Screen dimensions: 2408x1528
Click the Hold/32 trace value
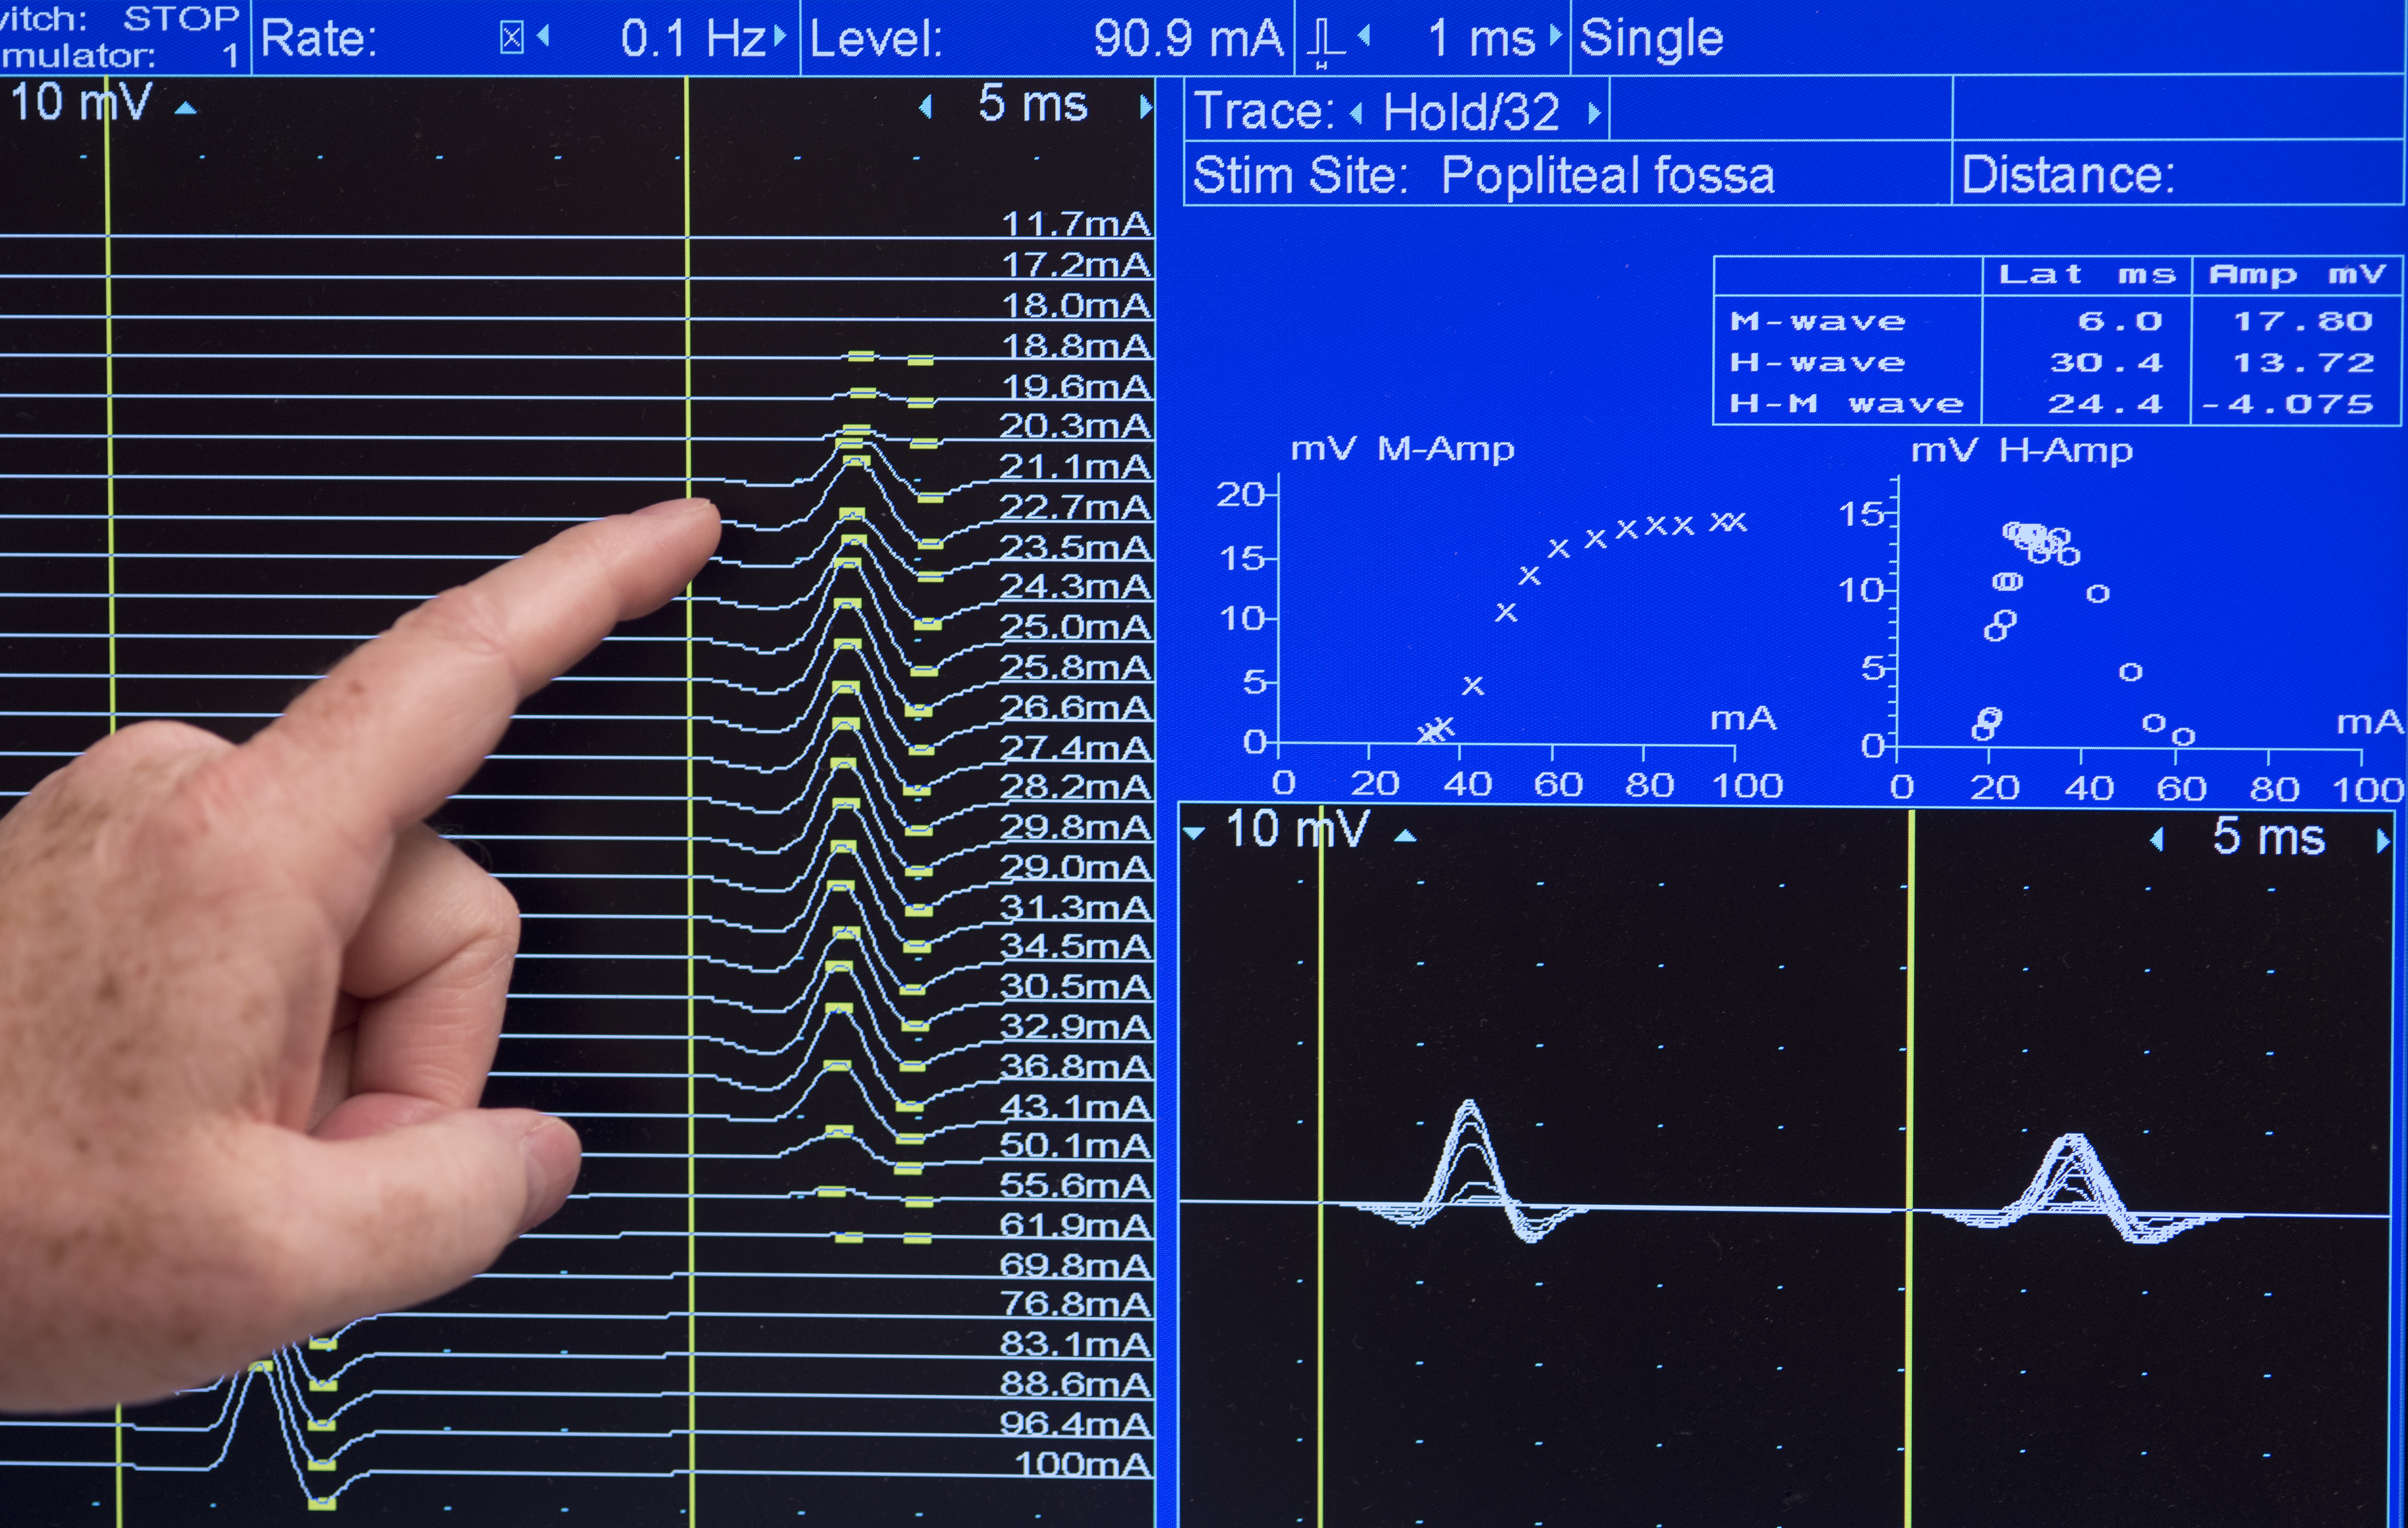pyautogui.click(x=1471, y=112)
